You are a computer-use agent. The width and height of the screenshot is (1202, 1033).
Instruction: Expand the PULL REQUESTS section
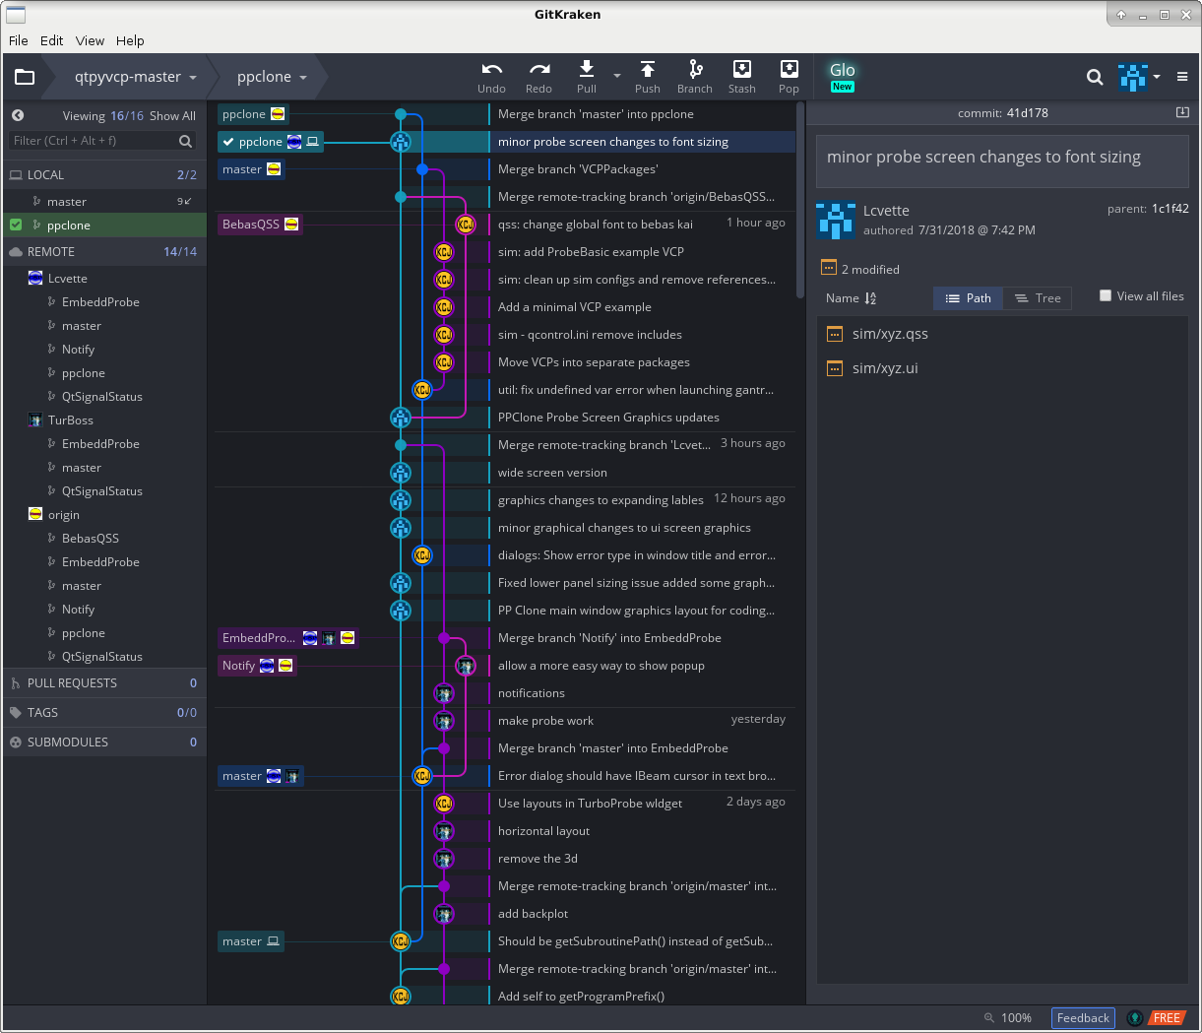click(x=104, y=682)
